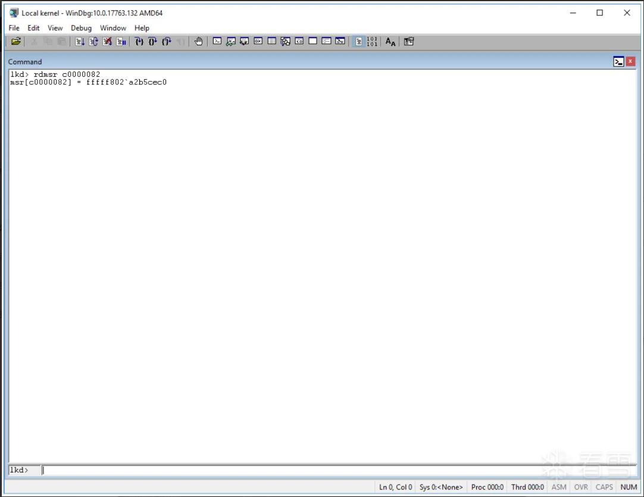Viewport: 644px width, 497px height.
Task: Click the 'Proc 000:0' status entry
Action: pyautogui.click(x=487, y=487)
